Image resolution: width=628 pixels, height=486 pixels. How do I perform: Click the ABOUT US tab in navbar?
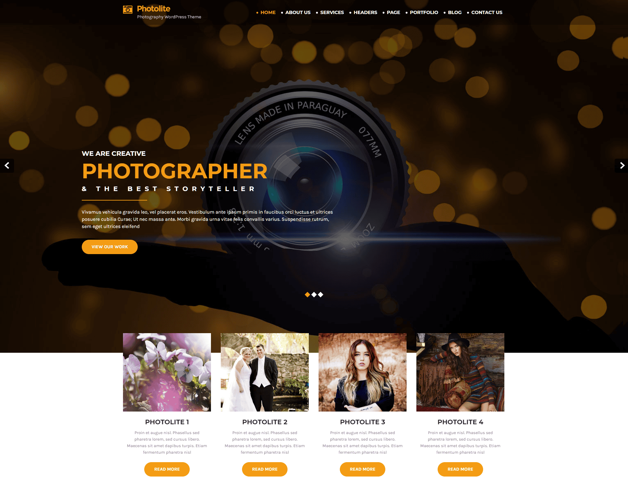tap(298, 12)
